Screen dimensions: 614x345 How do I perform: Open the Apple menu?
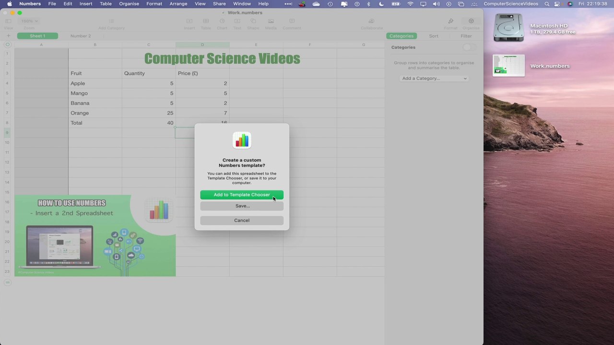pos(9,4)
